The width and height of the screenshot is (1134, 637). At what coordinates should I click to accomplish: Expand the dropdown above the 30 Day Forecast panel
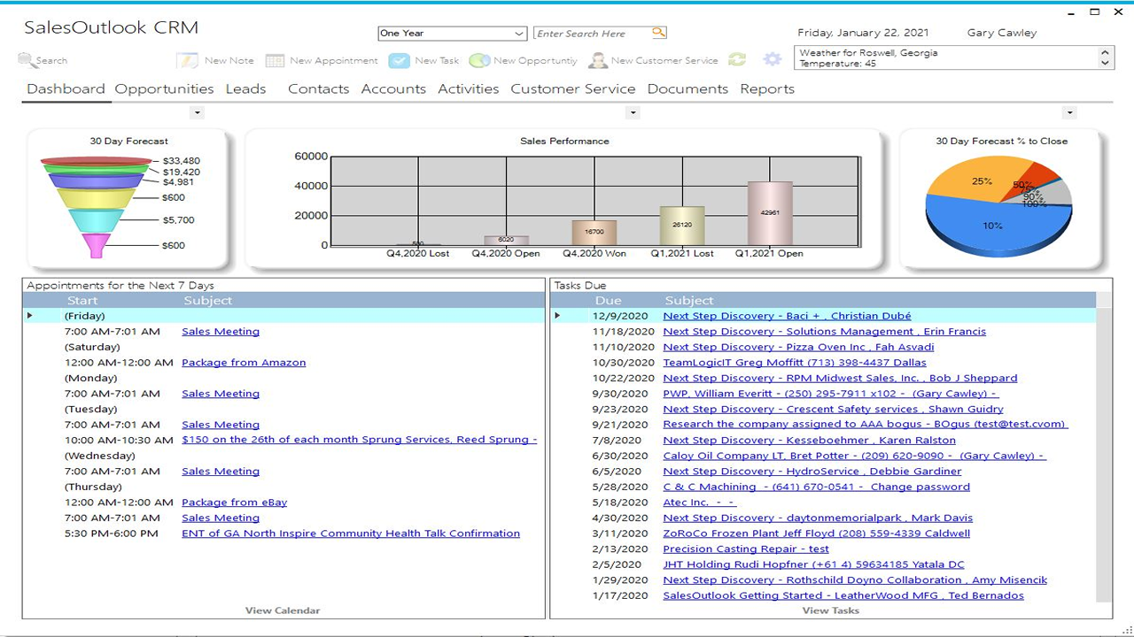197,112
